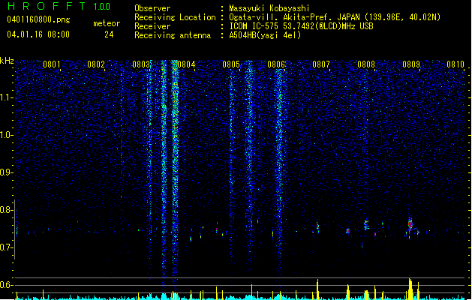Click the A504HB(yagi 4el) antenna value
Viewport: 472px width, 300px height.
[265, 35]
